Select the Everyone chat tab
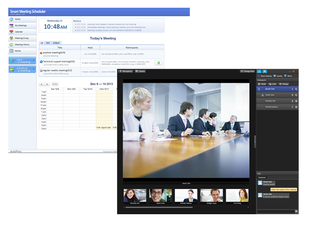Image resolution: width=309 pixels, height=225 pixels. point(262,177)
